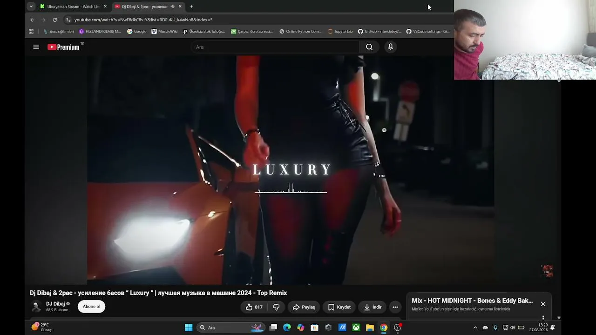
Task: Click the YouTube search magnifier button
Action: tap(369, 47)
